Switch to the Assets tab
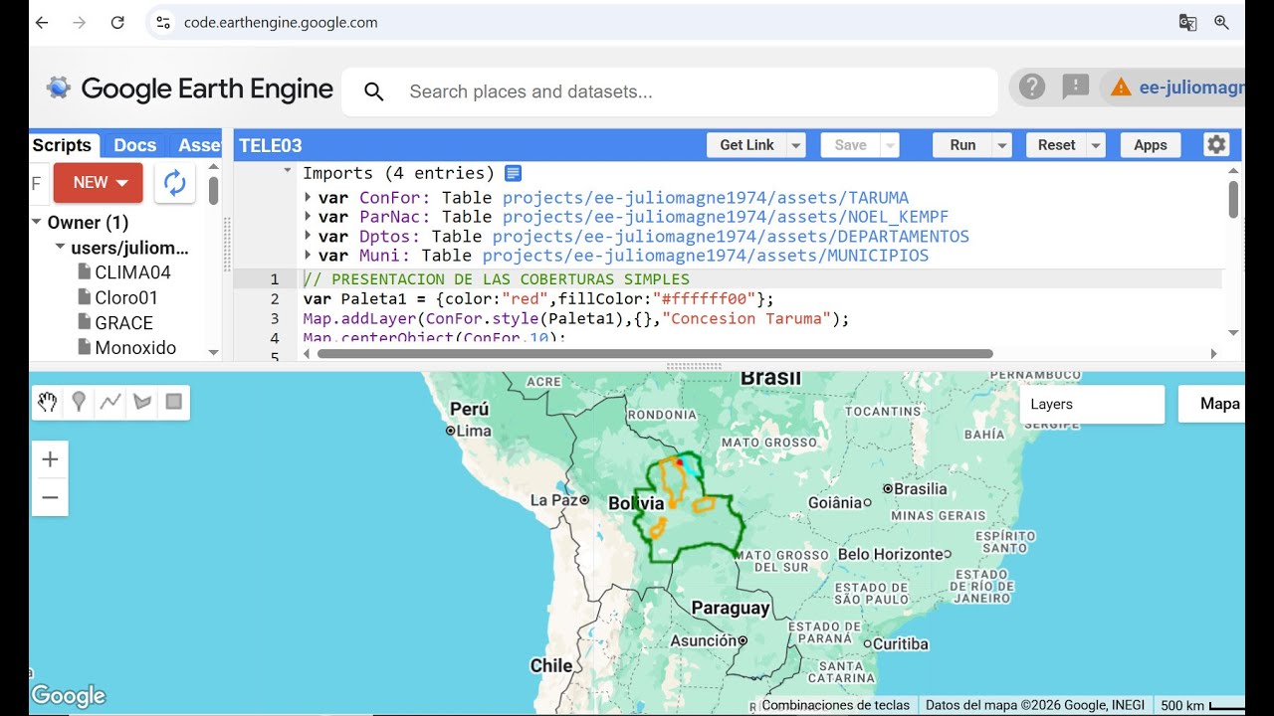Image resolution: width=1274 pixels, height=716 pixels. tap(197, 145)
